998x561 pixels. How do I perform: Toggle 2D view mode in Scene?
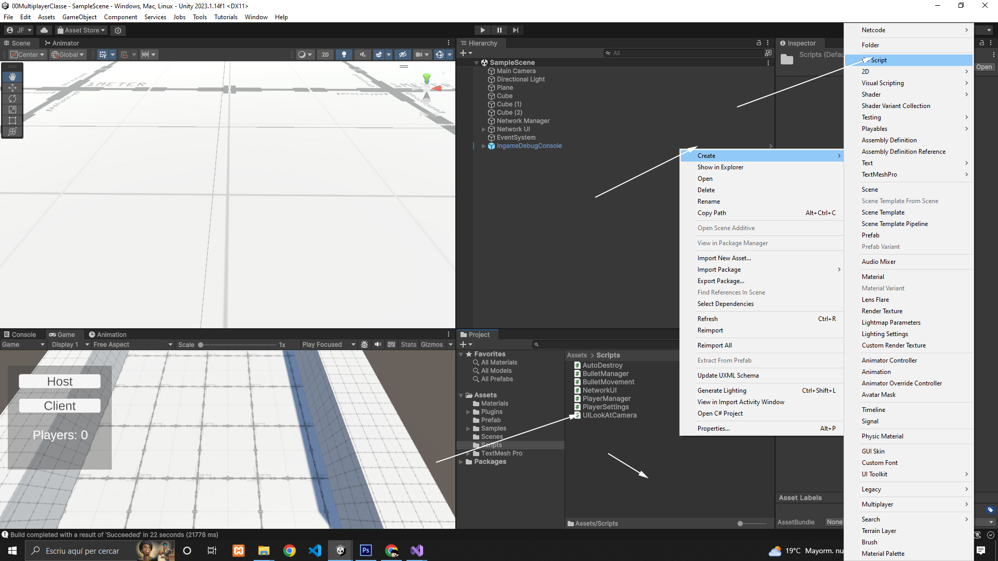[325, 55]
